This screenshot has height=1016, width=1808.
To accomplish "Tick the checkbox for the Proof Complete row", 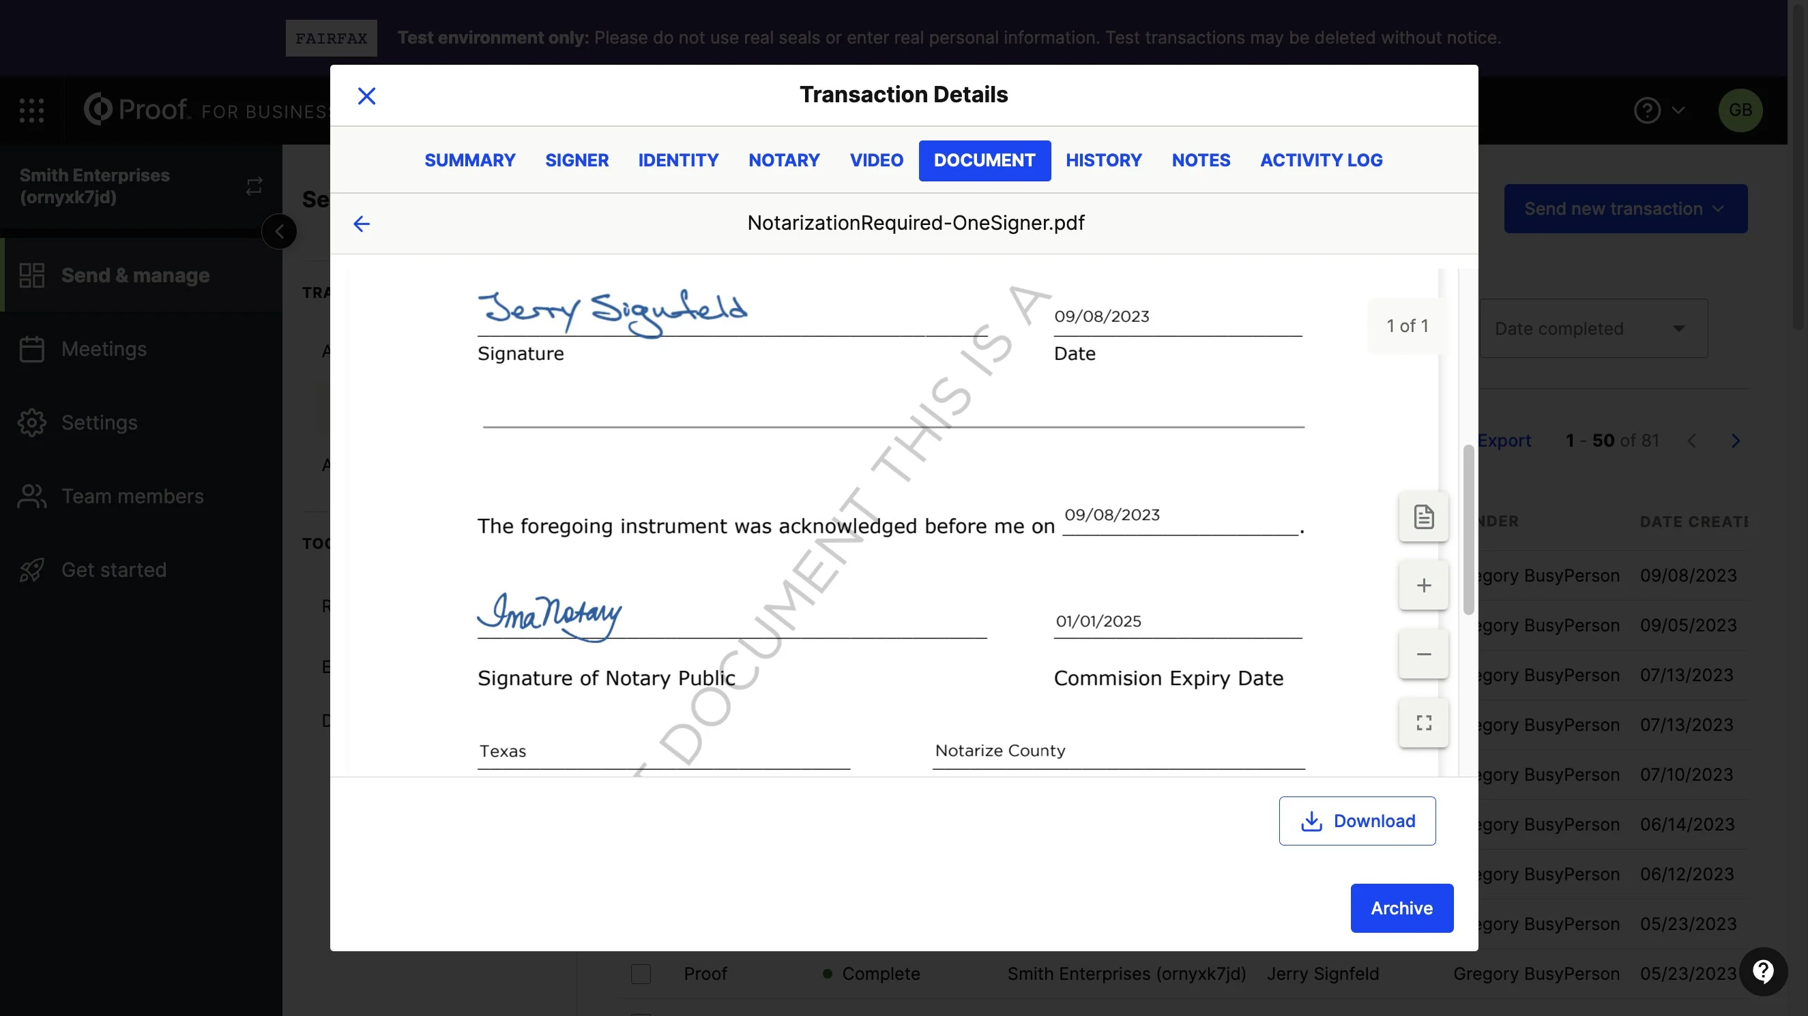I will click(641, 974).
